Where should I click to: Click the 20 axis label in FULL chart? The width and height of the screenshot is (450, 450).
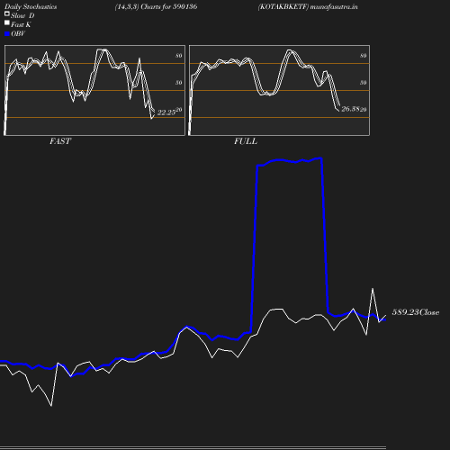[364, 110]
